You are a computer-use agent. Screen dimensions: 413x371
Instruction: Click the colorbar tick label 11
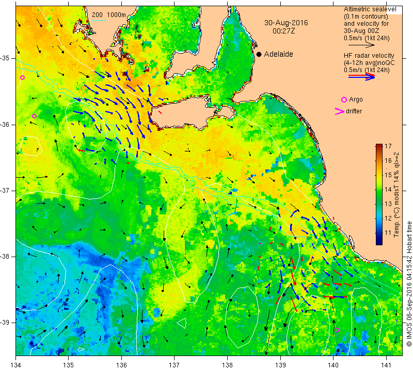coord(388,233)
